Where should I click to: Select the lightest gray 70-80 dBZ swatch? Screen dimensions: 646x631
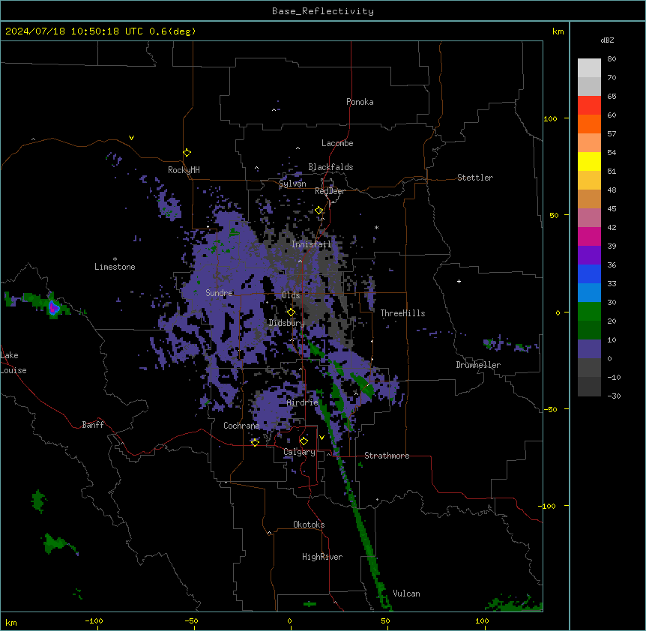click(589, 68)
